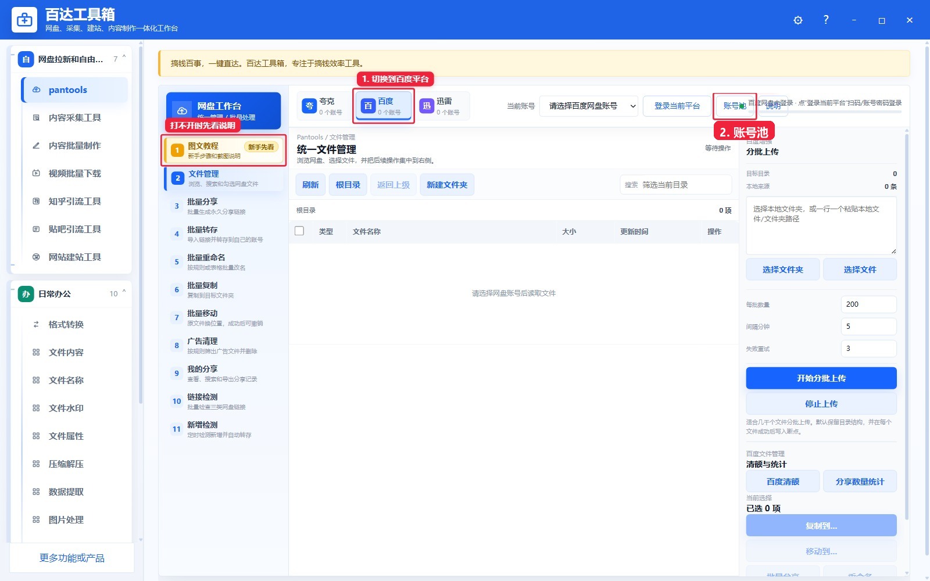Screen dimensions: 930x581
Task: Open 请选择百度网盘账号 account dropdown
Action: [588, 106]
